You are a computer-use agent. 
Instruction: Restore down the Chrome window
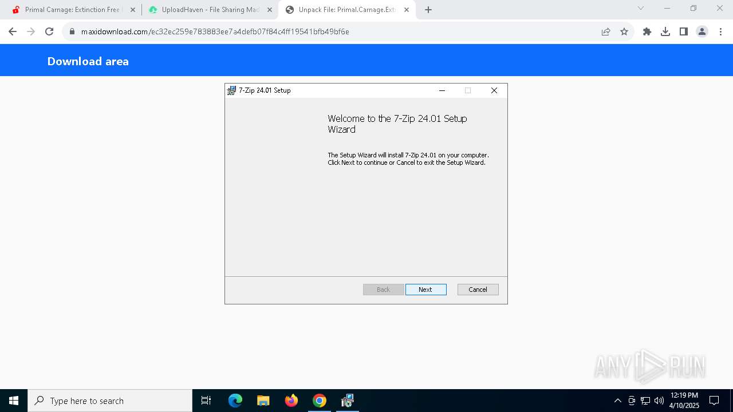(693, 8)
